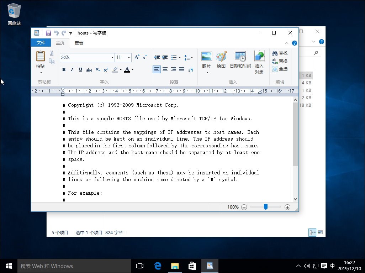Viewport: 365px width, 273px height.
Task: Toggle underline formatting
Action: (x=80, y=69)
